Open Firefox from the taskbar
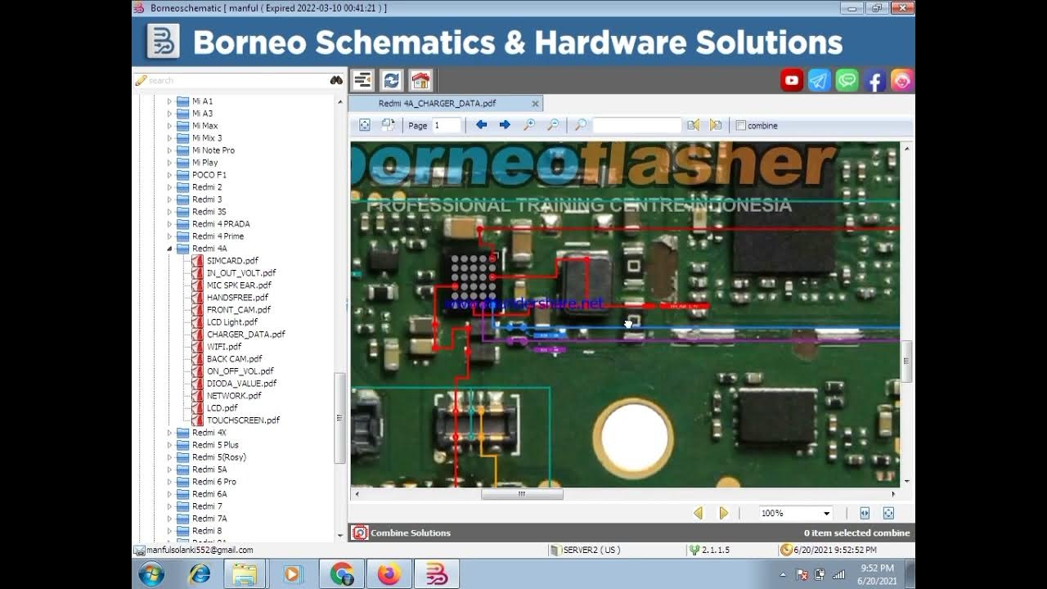1047x589 pixels. coord(389,574)
